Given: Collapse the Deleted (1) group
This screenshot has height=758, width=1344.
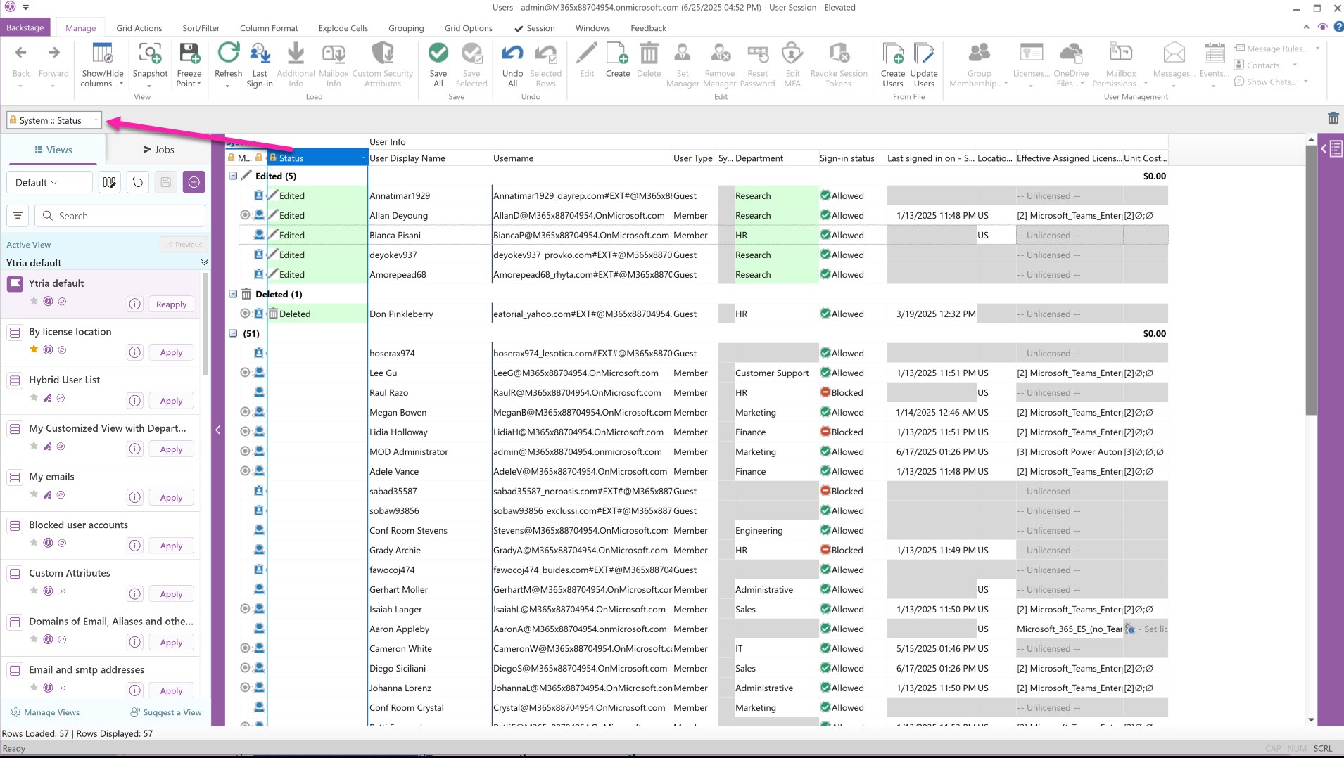Looking at the screenshot, I should pyautogui.click(x=233, y=294).
